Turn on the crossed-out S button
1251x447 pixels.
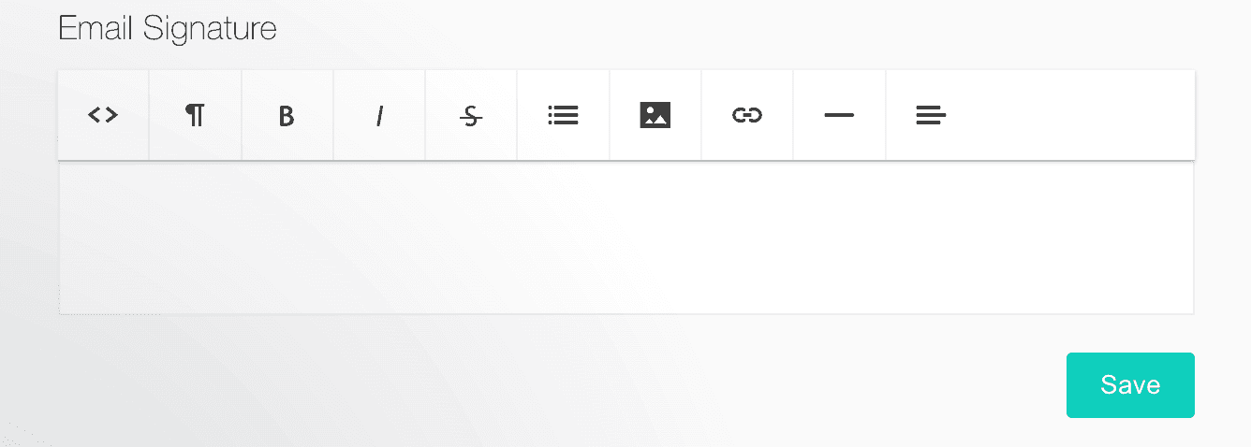[471, 115]
